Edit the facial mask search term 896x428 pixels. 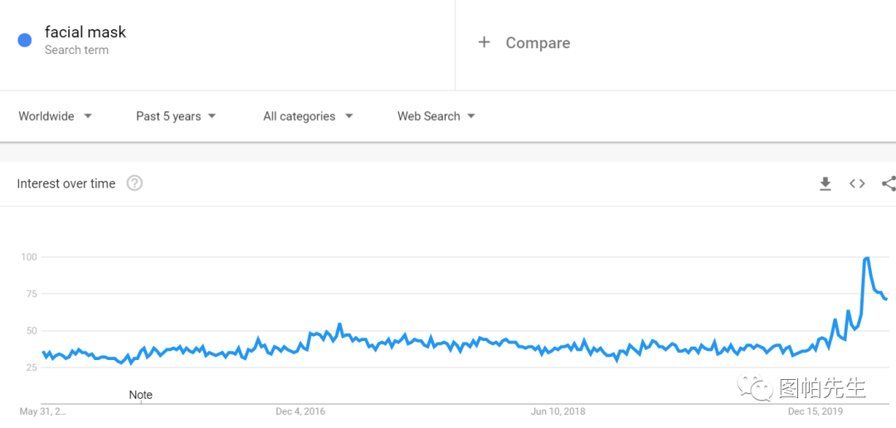85,32
